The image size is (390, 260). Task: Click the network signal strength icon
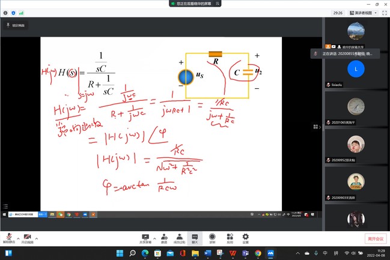click(22, 12)
